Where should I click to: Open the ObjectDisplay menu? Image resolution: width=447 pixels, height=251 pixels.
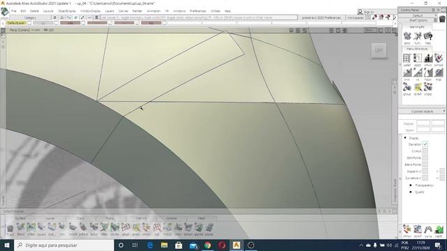[67, 11]
